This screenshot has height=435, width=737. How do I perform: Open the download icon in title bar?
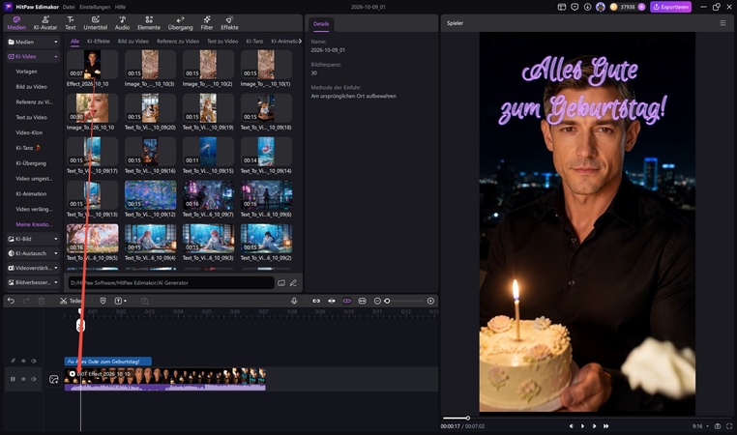587,7
